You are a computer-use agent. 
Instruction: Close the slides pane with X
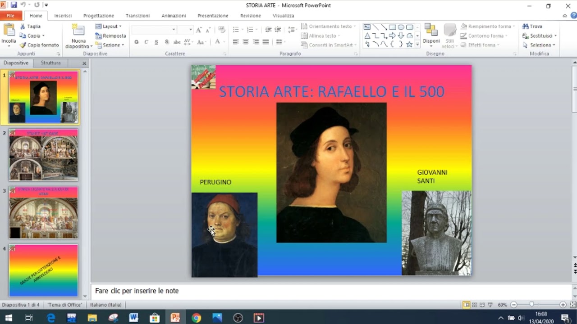click(x=84, y=63)
